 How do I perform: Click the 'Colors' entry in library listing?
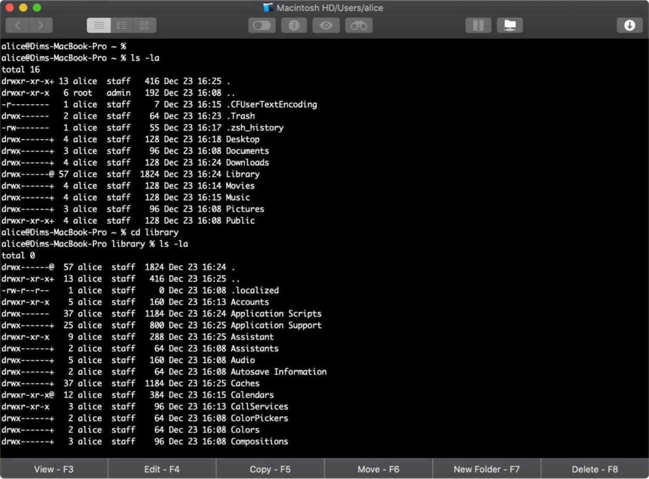click(x=245, y=430)
